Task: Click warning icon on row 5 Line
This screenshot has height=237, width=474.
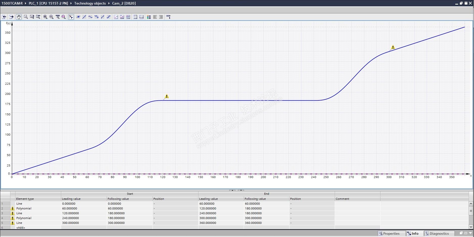Action: 13,223
